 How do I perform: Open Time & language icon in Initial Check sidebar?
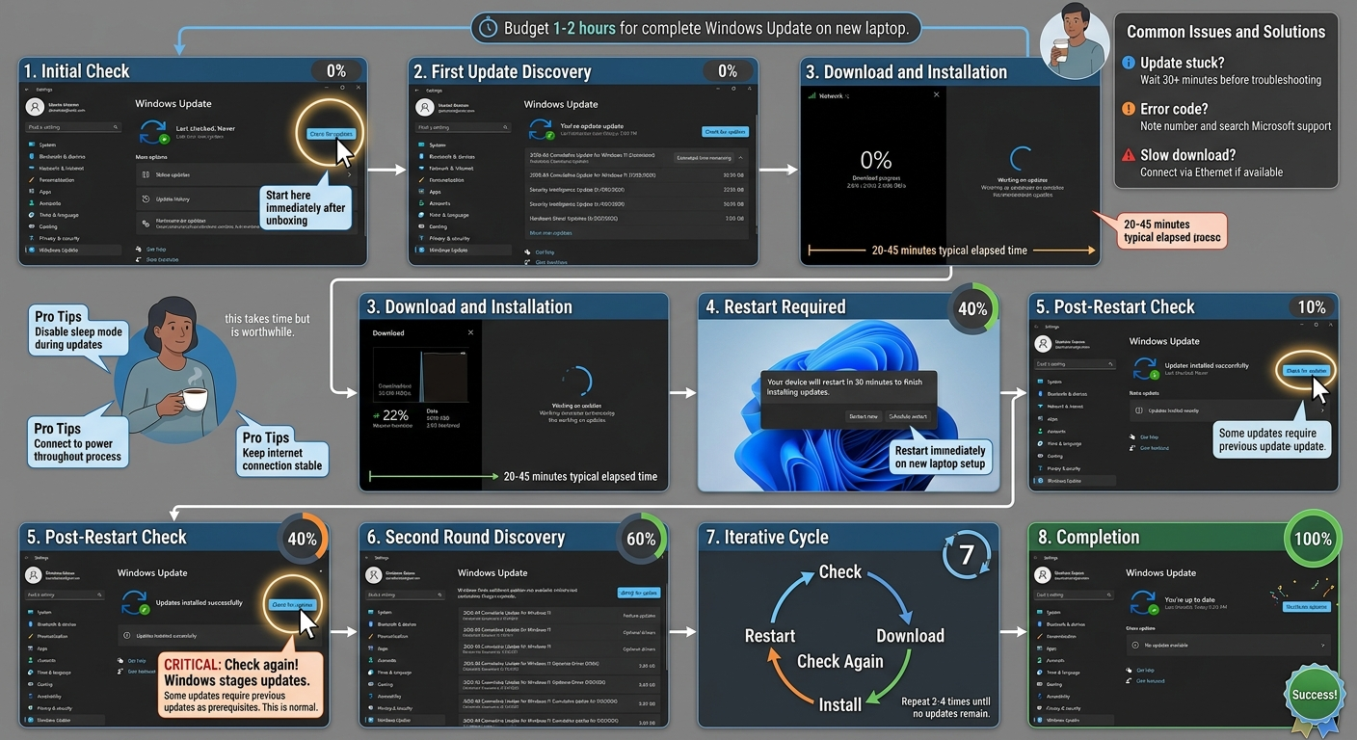click(32, 215)
